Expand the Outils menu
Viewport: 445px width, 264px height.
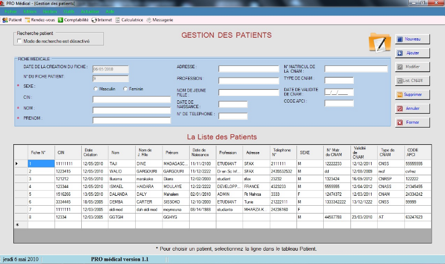click(x=69, y=11)
